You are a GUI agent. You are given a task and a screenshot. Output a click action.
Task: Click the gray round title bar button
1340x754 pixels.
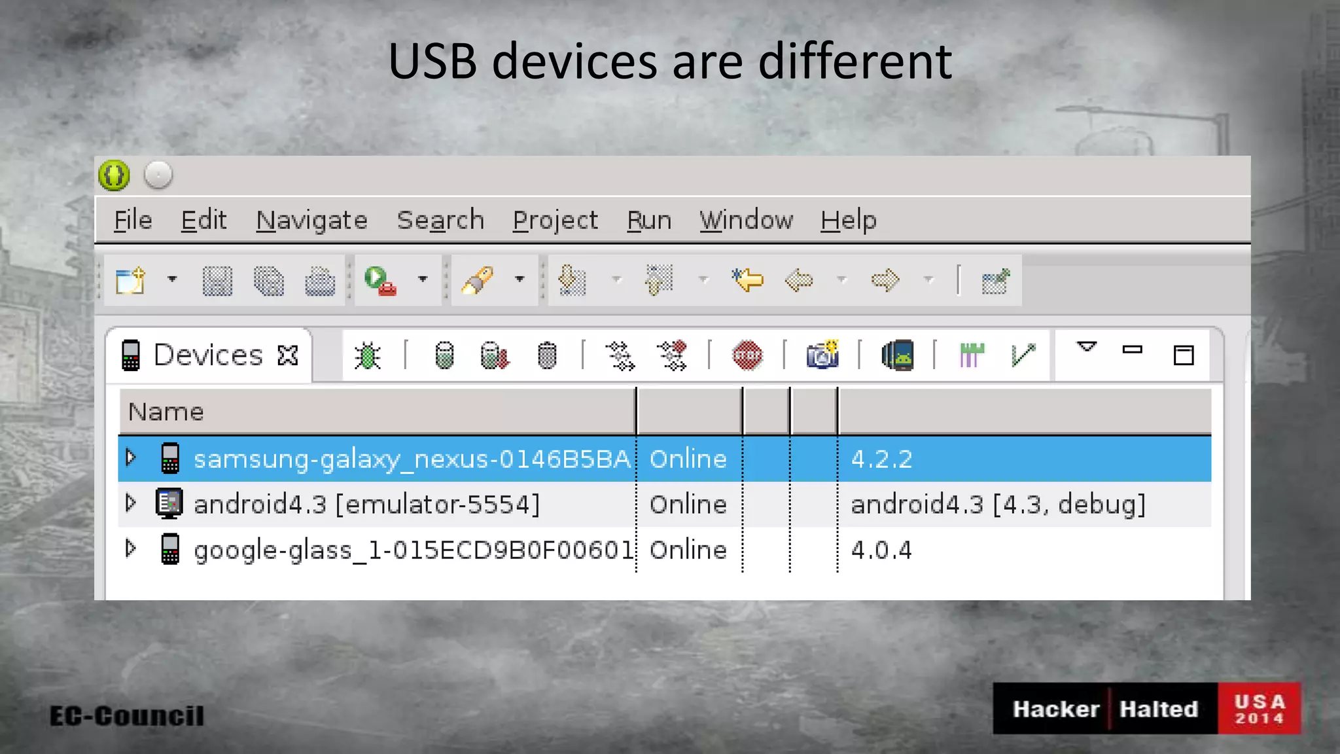coord(158,175)
